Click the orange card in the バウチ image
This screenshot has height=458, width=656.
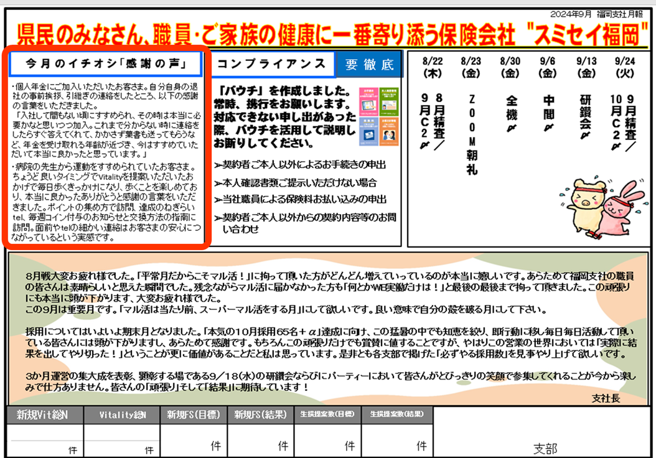(389, 131)
